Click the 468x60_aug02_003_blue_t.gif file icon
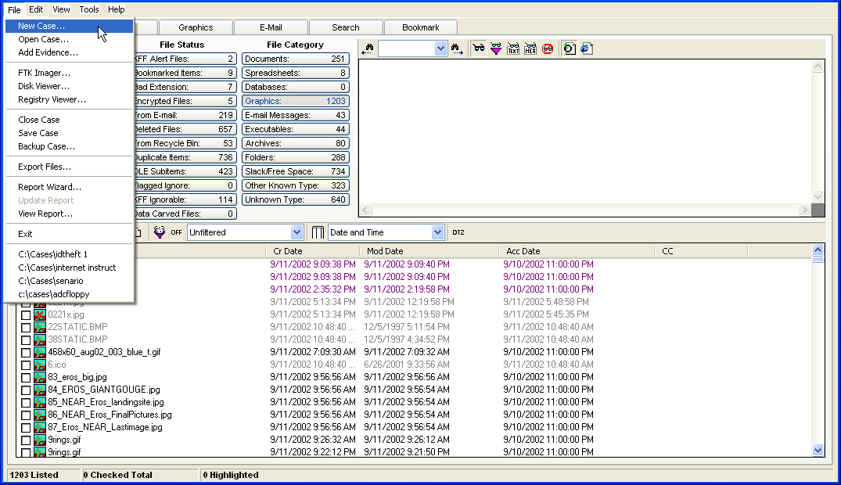Viewport: 841px width, 485px height. (40, 352)
